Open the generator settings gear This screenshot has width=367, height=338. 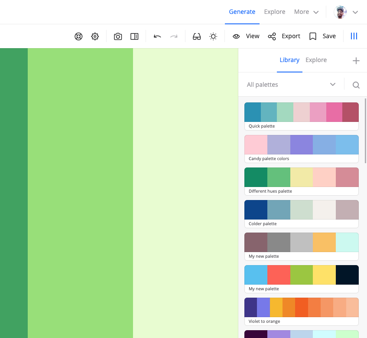(95, 36)
